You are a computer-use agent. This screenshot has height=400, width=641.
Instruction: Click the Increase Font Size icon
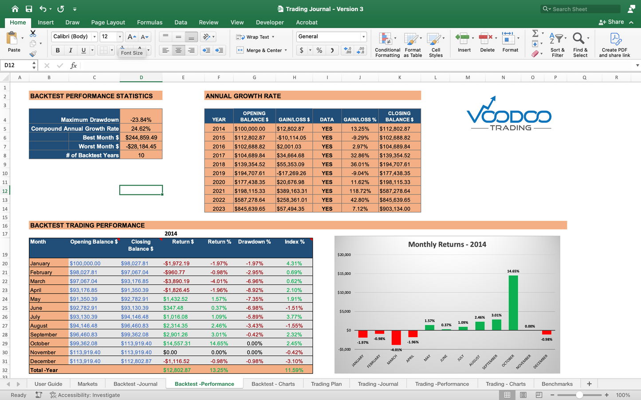[x=131, y=37]
